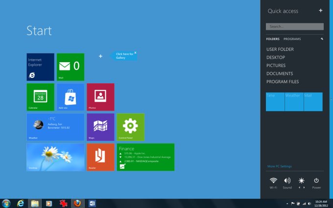Viewport: 333px width, 208px height.
Task: Toggle Wi-Fi in Quick access panel
Action: (x=273, y=181)
